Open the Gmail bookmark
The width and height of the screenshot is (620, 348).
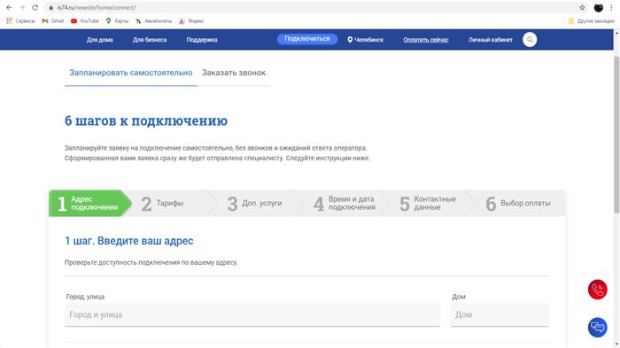(x=52, y=21)
